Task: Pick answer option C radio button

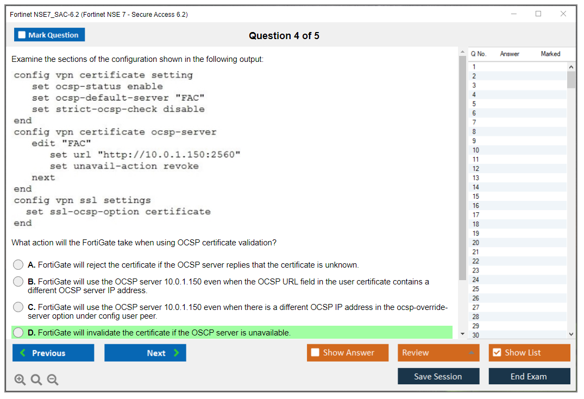Action: 18,307
